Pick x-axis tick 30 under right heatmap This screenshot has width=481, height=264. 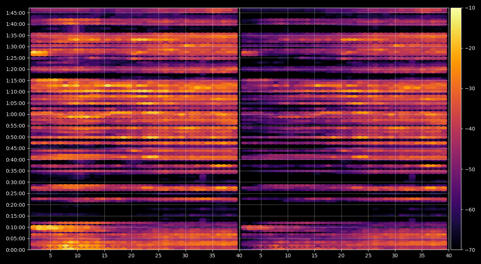tap(395, 255)
